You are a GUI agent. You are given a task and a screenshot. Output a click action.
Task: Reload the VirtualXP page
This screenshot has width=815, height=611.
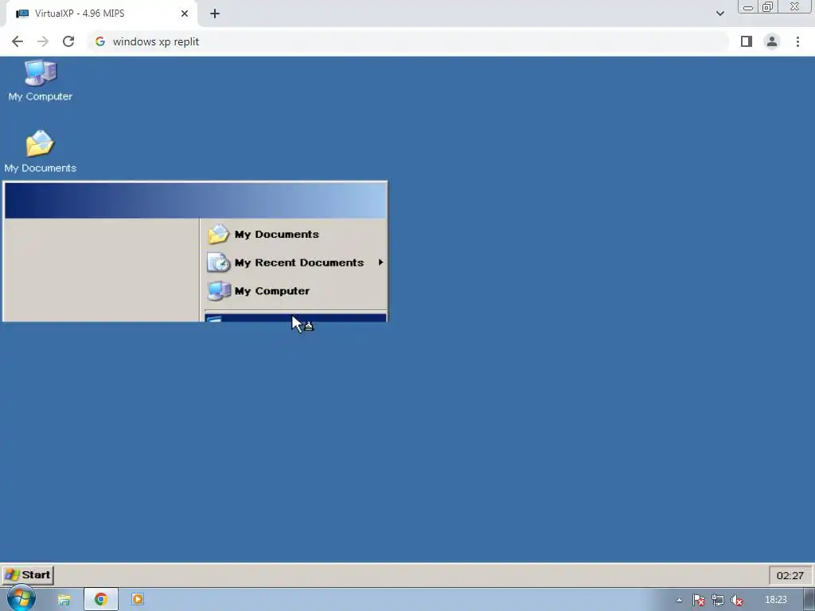[68, 41]
